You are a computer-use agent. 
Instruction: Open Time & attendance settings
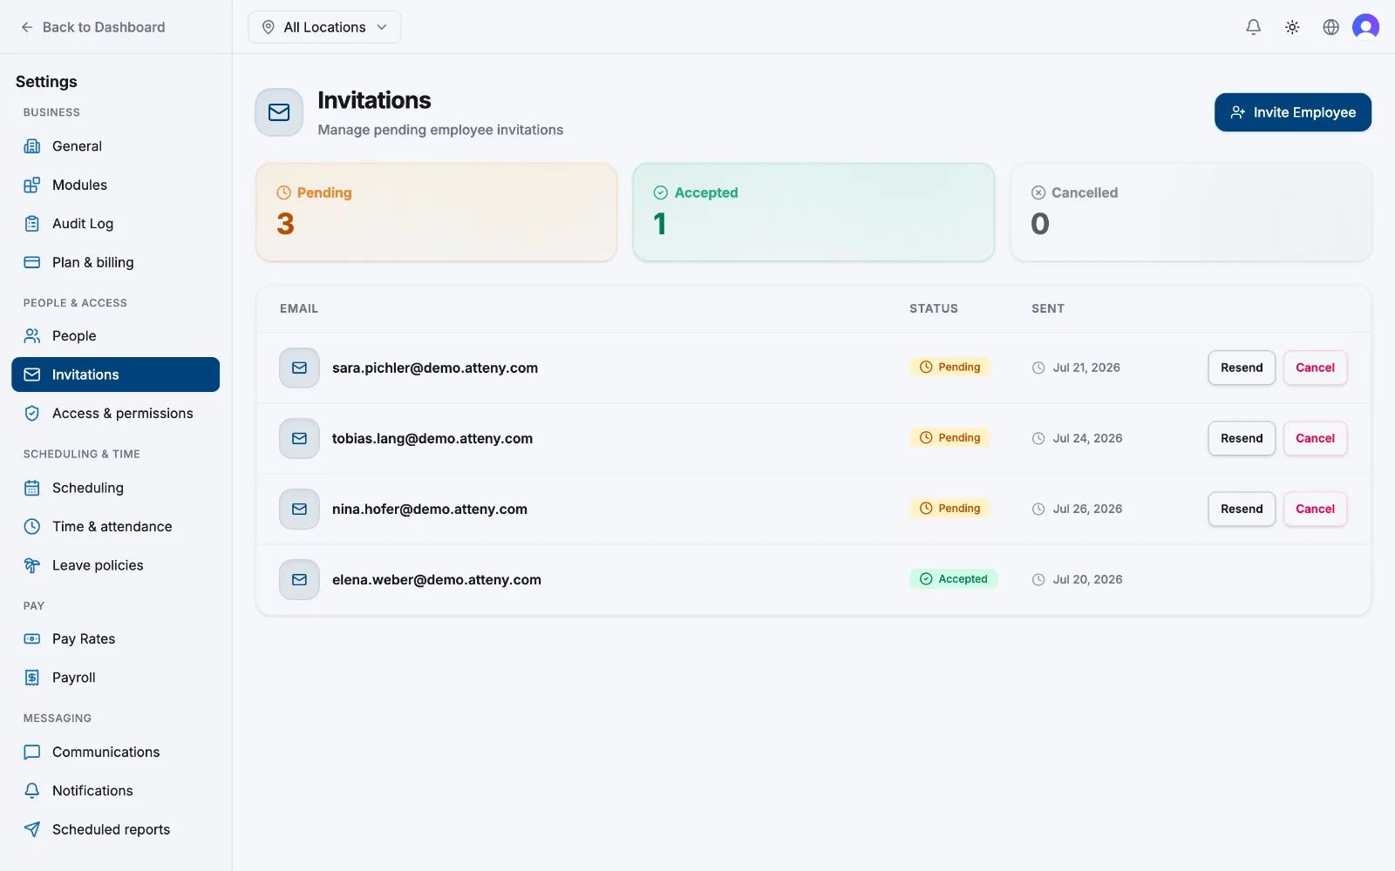(115, 526)
